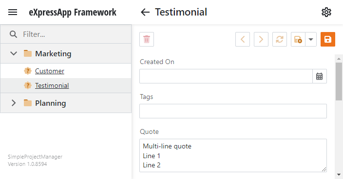Click the Customer item badge icon
This screenshot has width=343, height=179.
(28, 71)
